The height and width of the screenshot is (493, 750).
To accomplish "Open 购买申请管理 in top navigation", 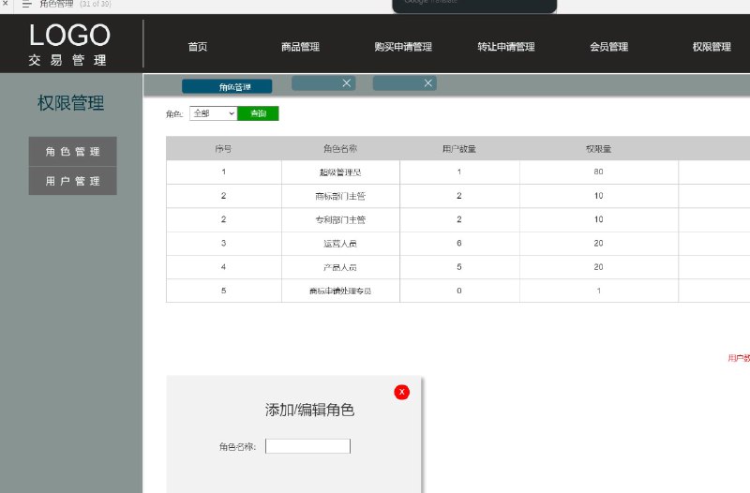I will coord(403,47).
